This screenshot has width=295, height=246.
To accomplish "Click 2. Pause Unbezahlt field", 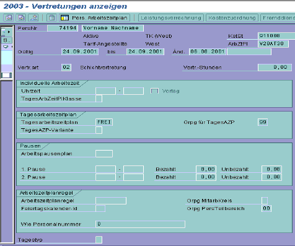I will (x=271, y=177).
